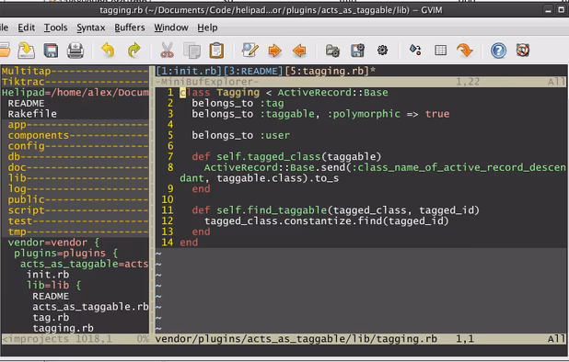Collapse the open lib=lib folder

click(x=53, y=285)
